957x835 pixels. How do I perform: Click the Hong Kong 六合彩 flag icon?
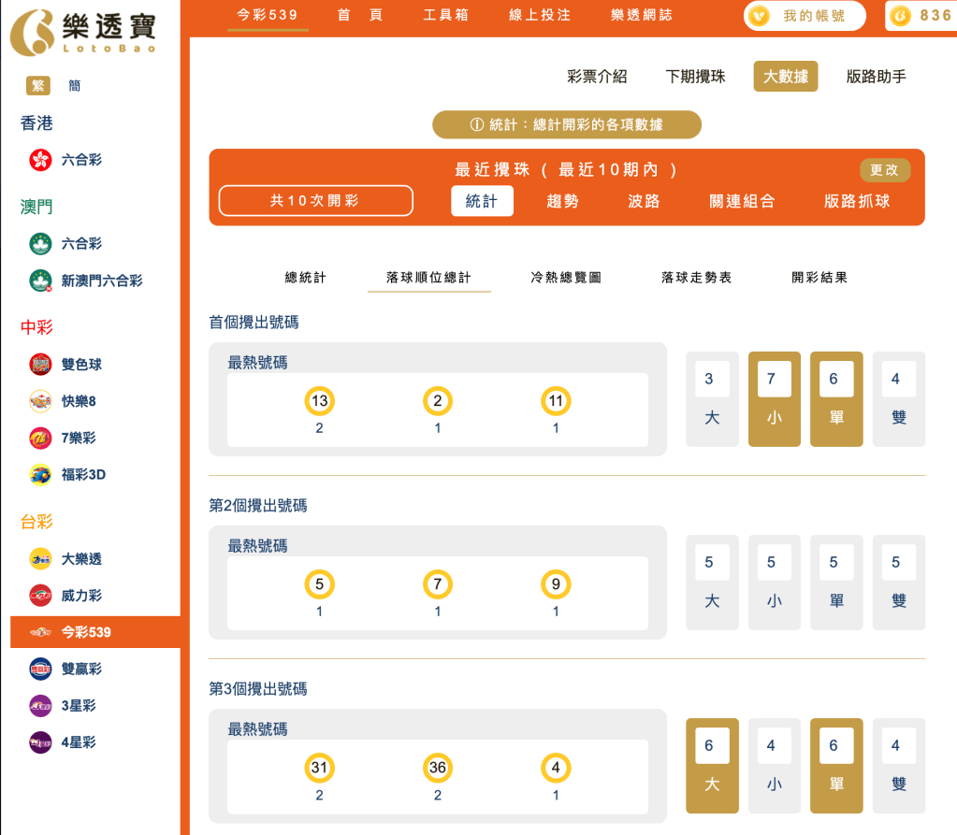(38, 159)
